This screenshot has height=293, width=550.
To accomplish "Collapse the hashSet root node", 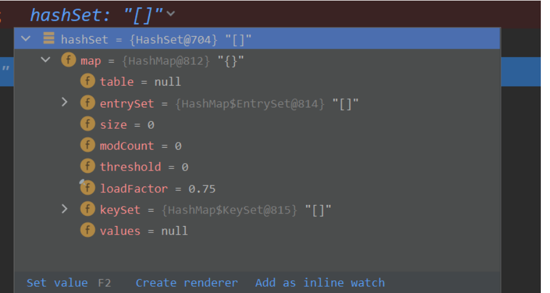I will [25, 39].
